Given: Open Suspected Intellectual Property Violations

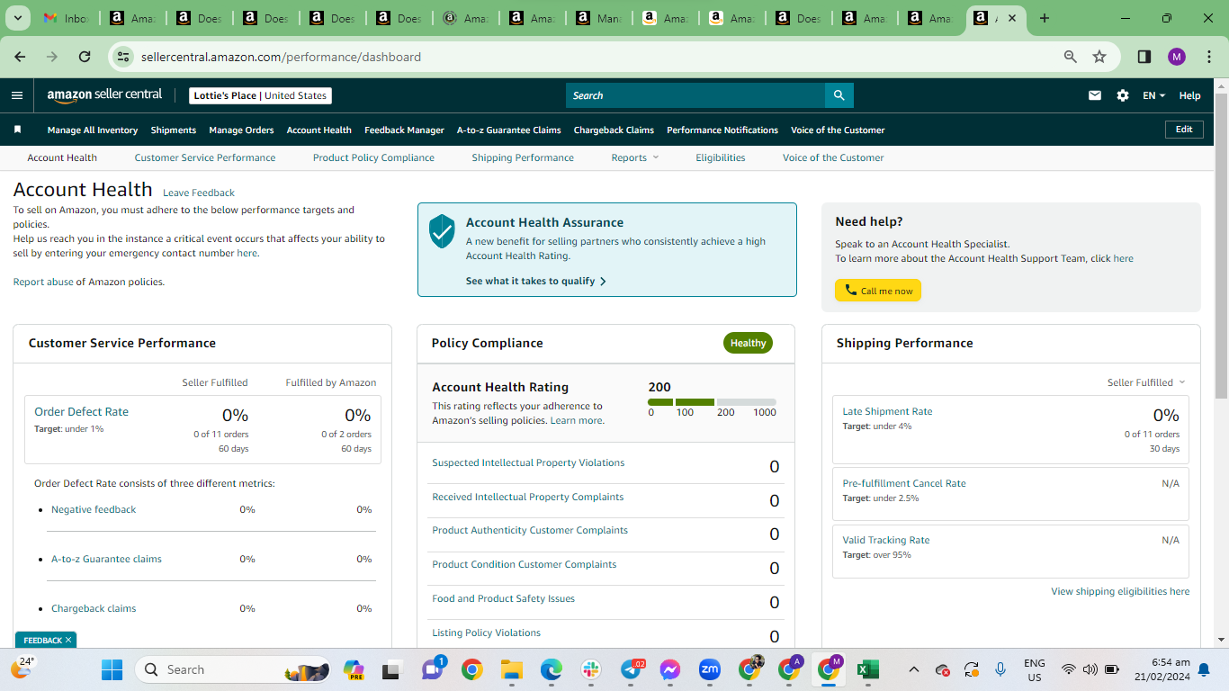Looking at the screenshot, I should [x=528, y=462].
